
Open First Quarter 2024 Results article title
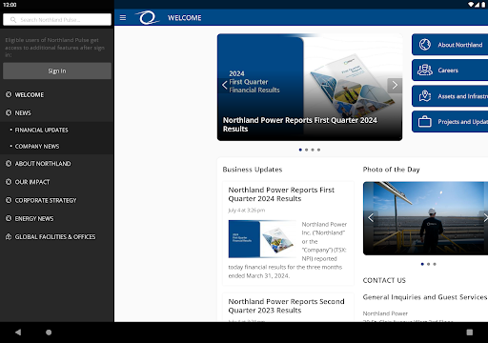point(281,194)
